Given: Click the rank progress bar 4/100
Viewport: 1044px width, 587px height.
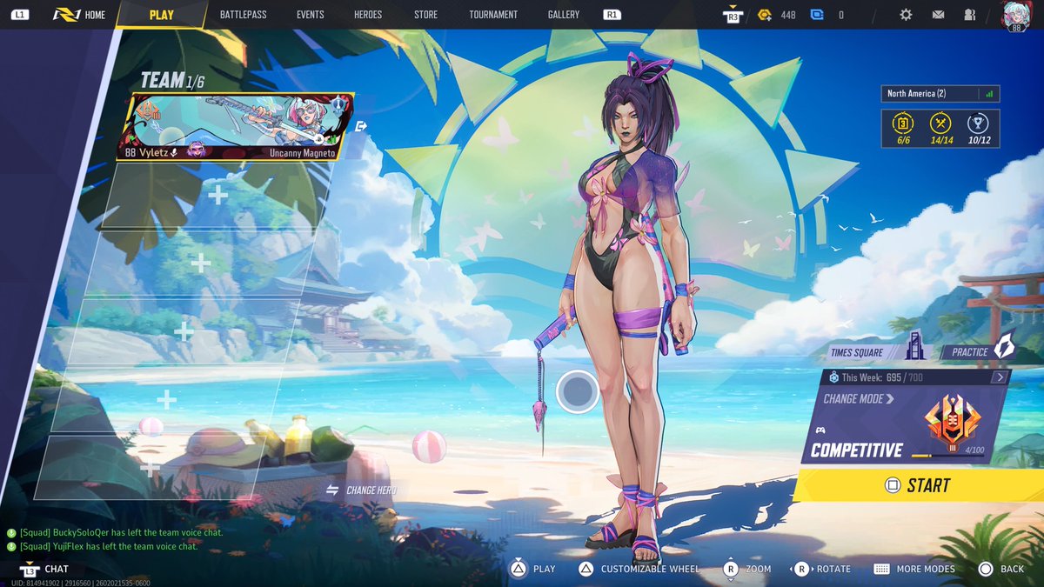Looking at the screenshot, I should pyautogui.click(x=947, y=455).
